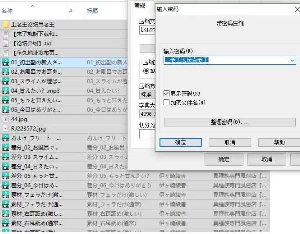This screenshot has width=300, height=234.
Task: Click file name 【论坛介绍】.txt
Action: pyautogui.click(x=32, y=43)
